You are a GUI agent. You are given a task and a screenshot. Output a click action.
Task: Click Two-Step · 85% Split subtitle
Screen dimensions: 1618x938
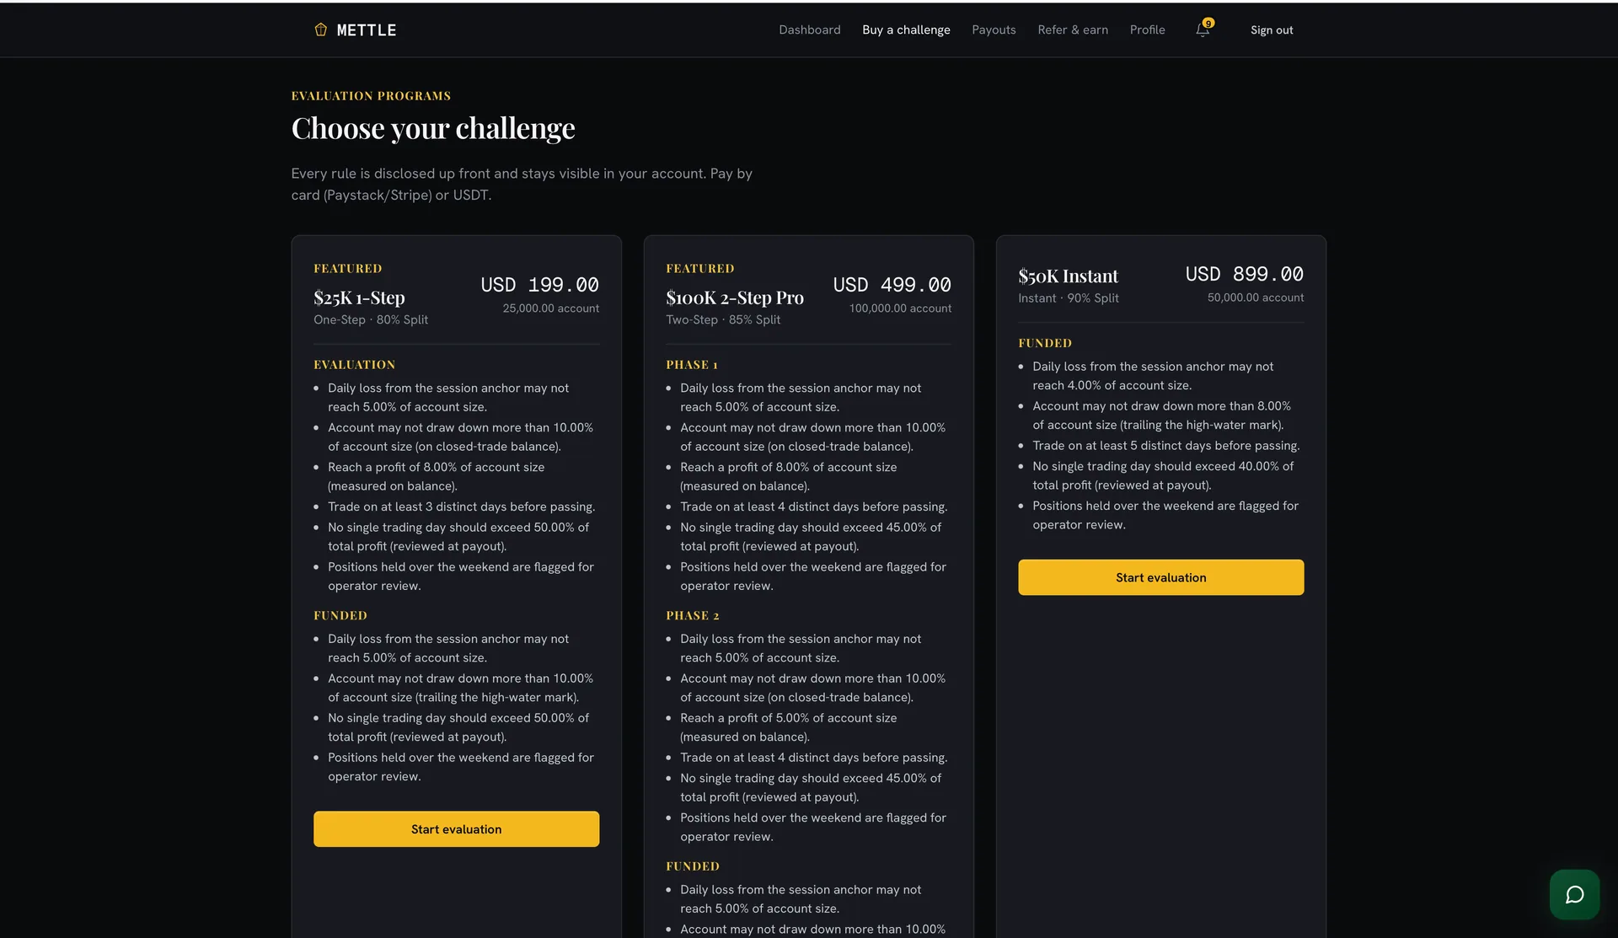(x=723, y=319)
